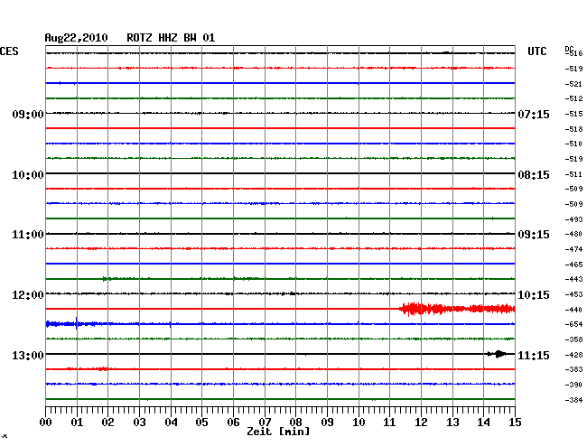
Task: Click minute 05 on the time axis
Action: (201, 423)
